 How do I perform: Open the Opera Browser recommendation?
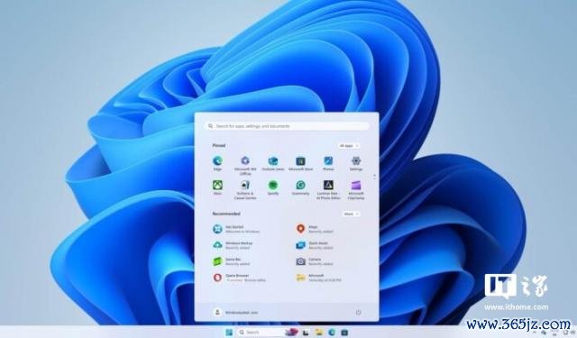coord(239,278)
